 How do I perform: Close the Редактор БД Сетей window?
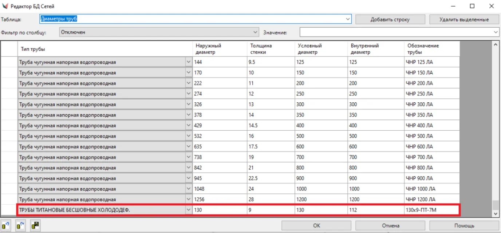pyautogui.click(x=491, y=6)
